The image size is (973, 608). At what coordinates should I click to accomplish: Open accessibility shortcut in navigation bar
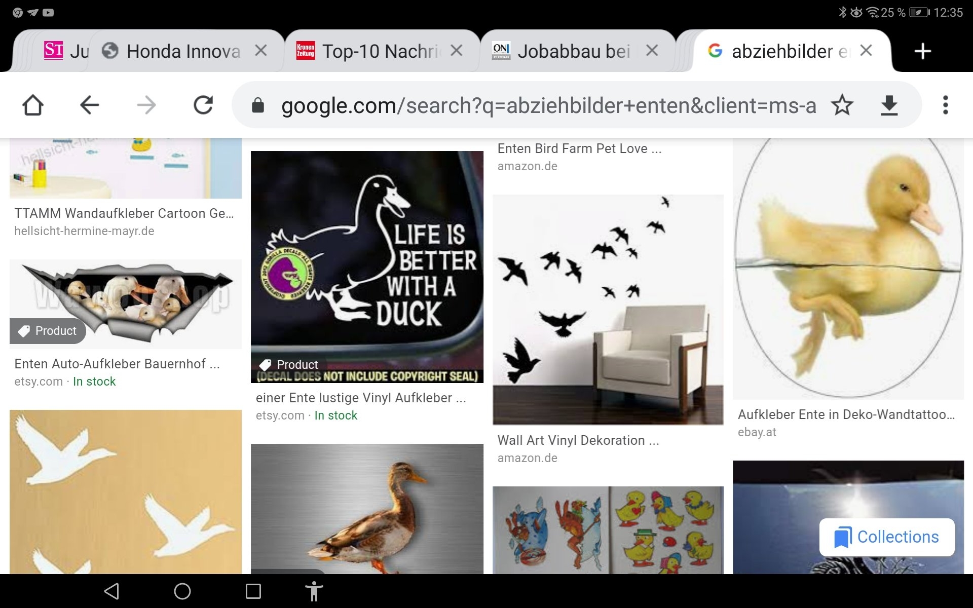point(314,591)
